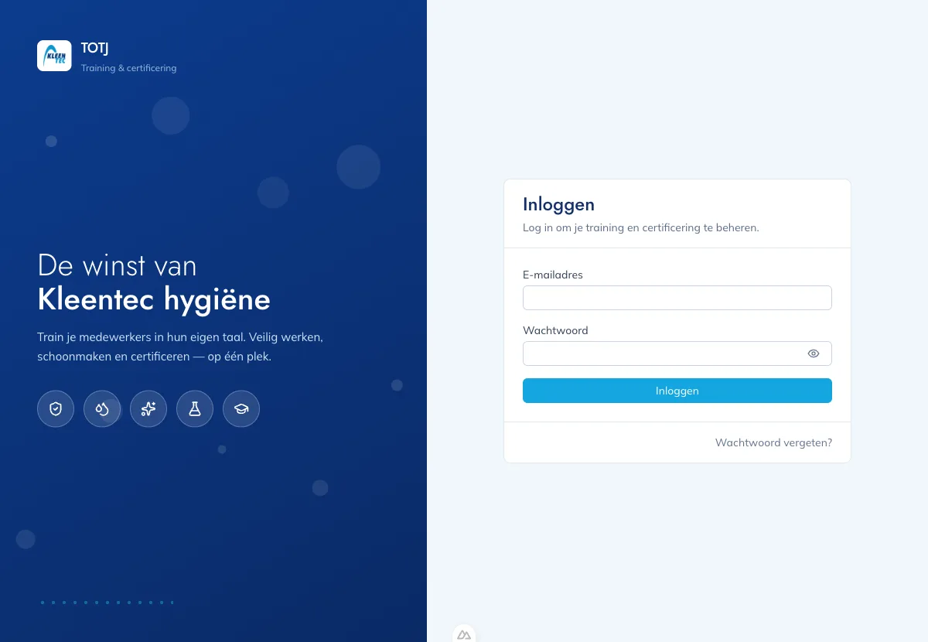Click the sparkles icon
The image size is (928, 642).
pos(148,408)
